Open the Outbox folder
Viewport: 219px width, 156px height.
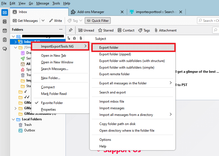point(27,130)
